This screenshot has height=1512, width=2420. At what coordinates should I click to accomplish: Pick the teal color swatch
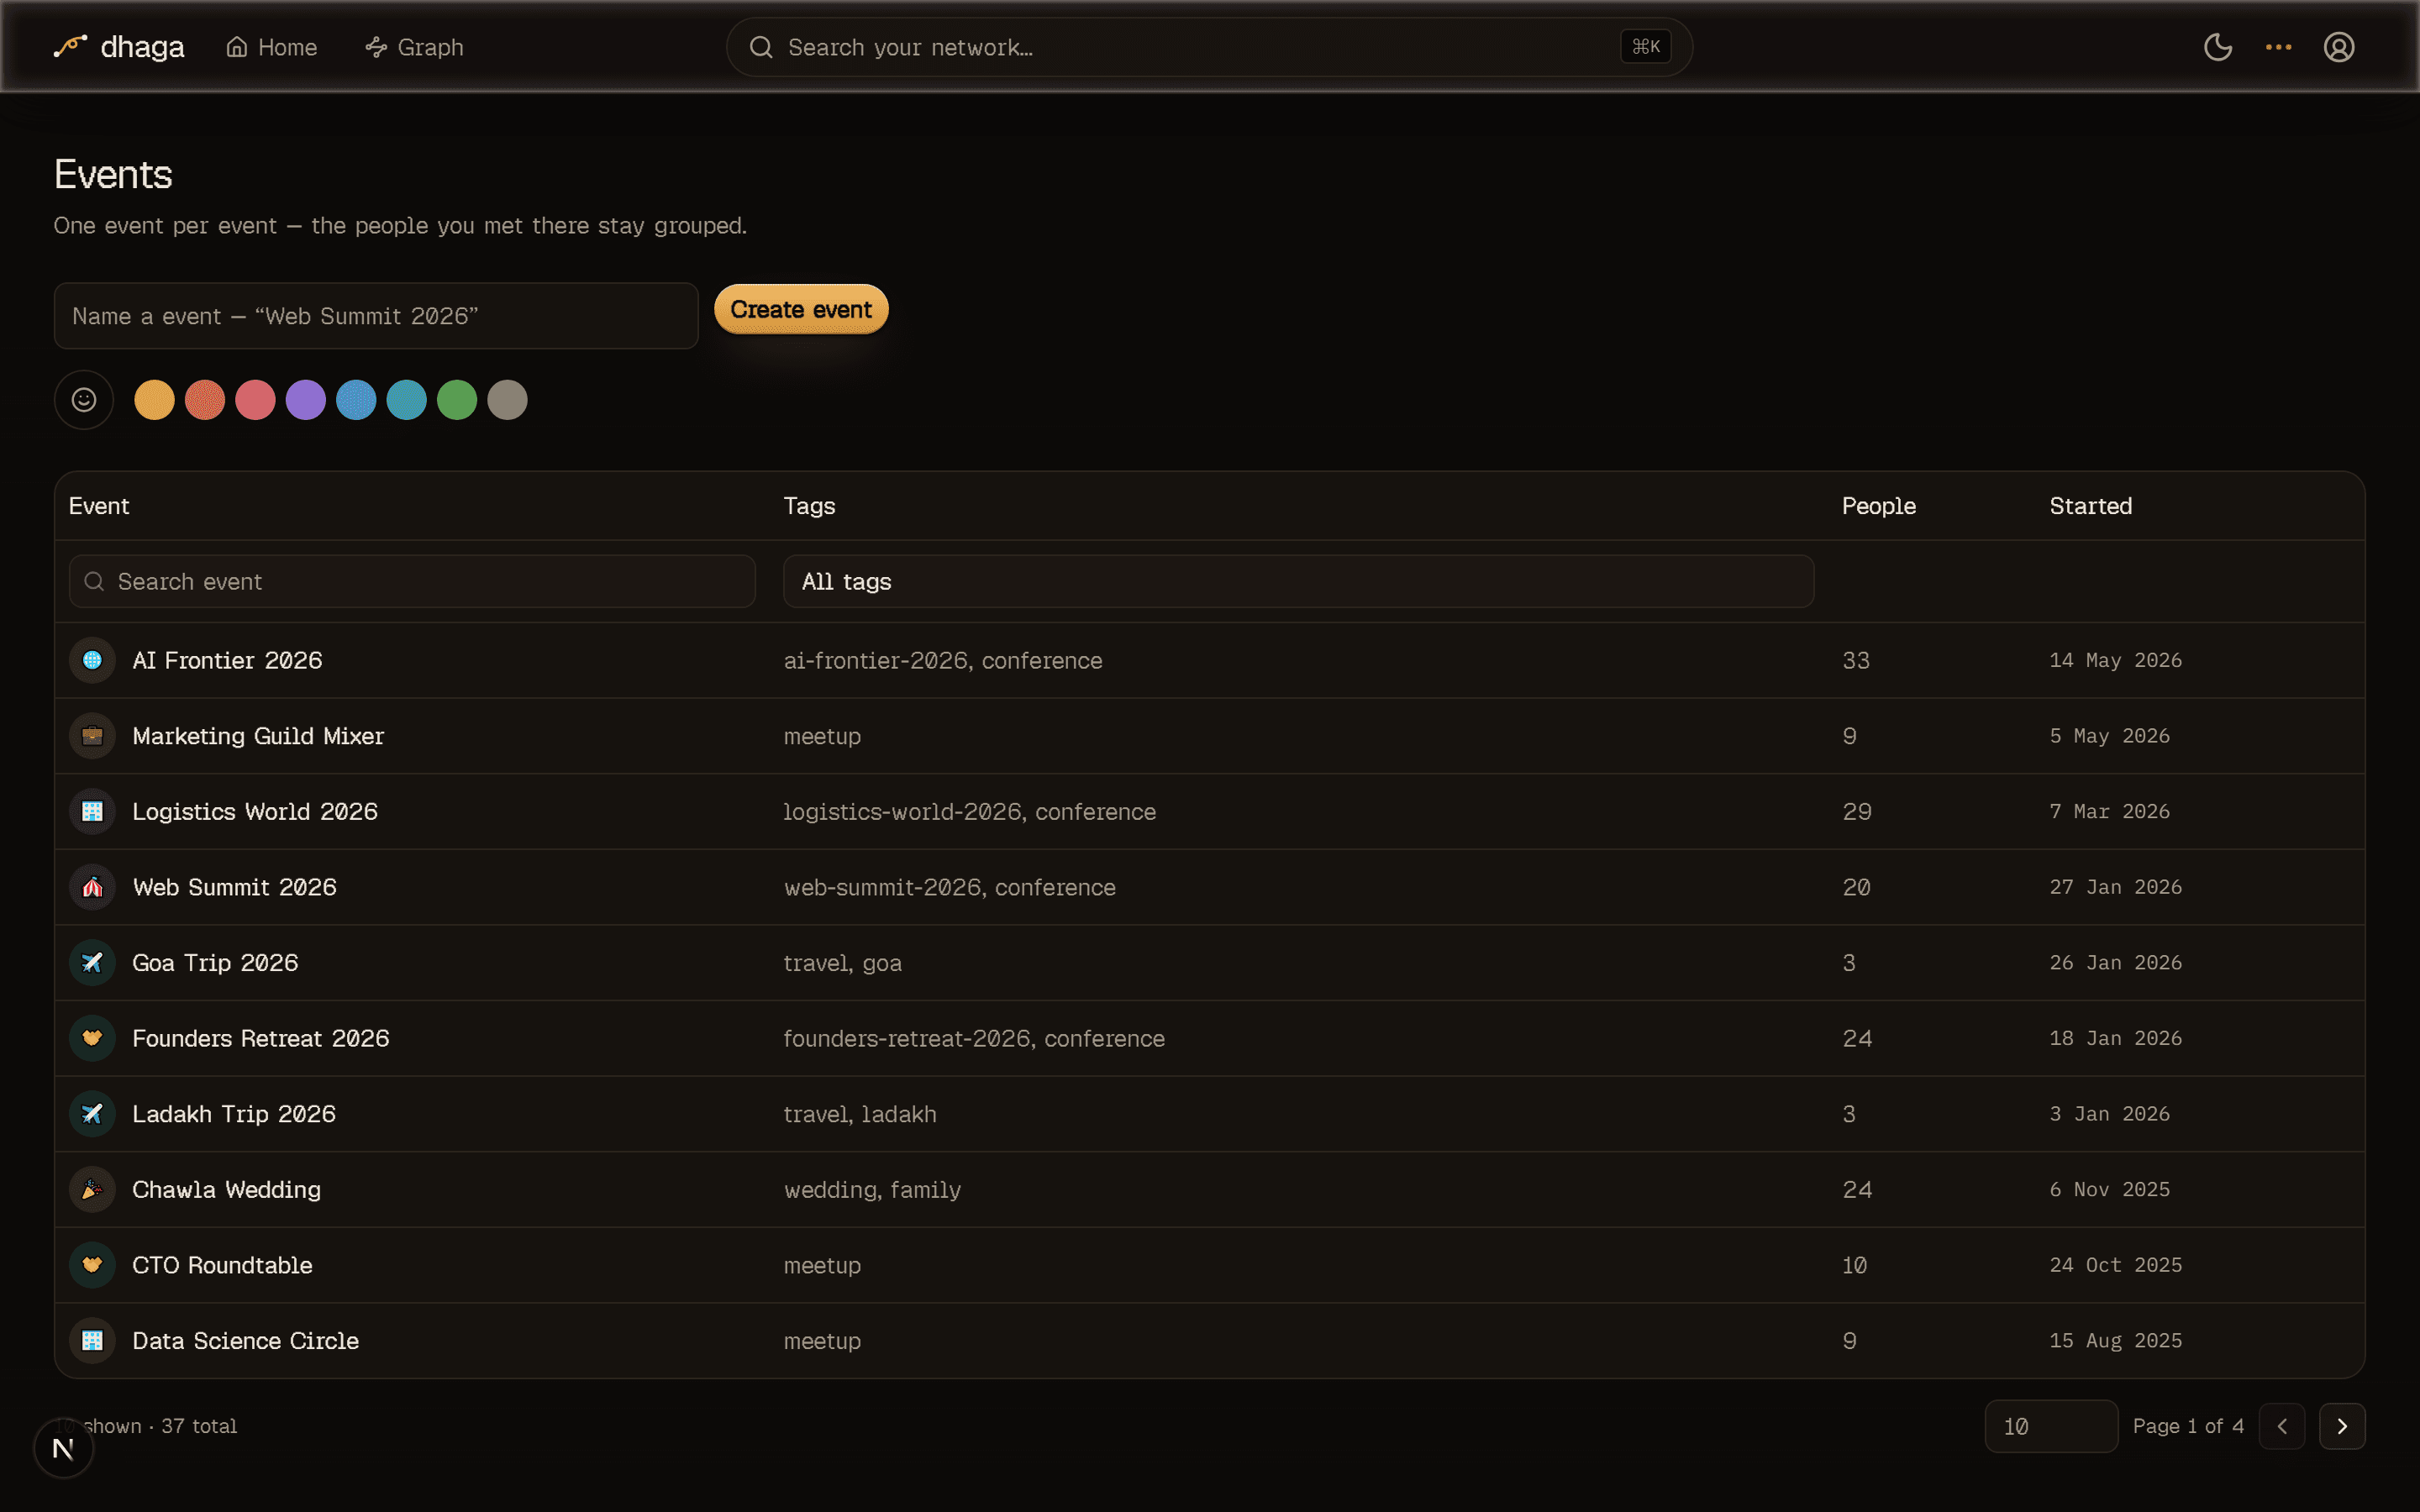click(x=407, y=400)
